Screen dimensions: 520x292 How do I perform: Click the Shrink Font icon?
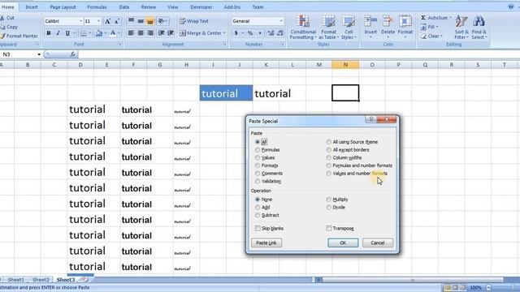point(117,21)
